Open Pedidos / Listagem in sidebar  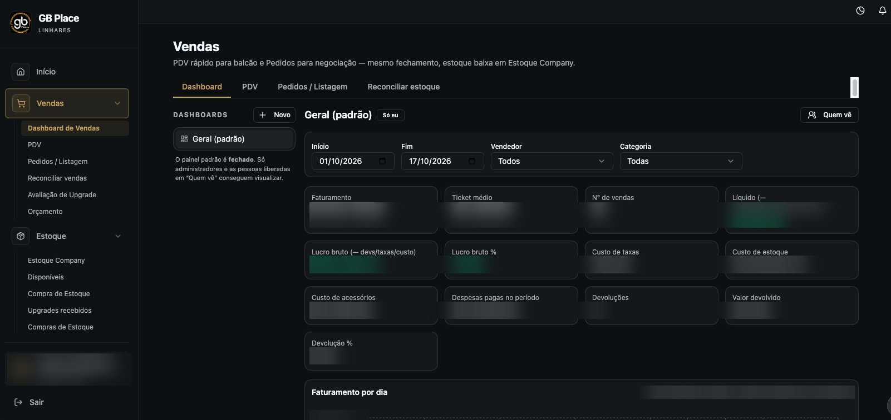tap(58, 162)
